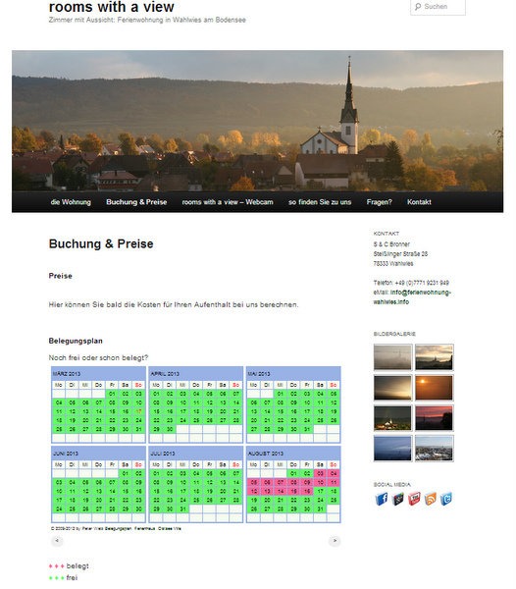Screen dimensions: 516x589
Task: Open the foggy grey landscape gallery thumbnail
Action: [x=392, y=357]
